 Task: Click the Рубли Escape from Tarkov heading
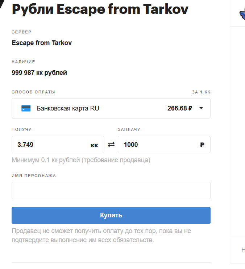[100, 9]
